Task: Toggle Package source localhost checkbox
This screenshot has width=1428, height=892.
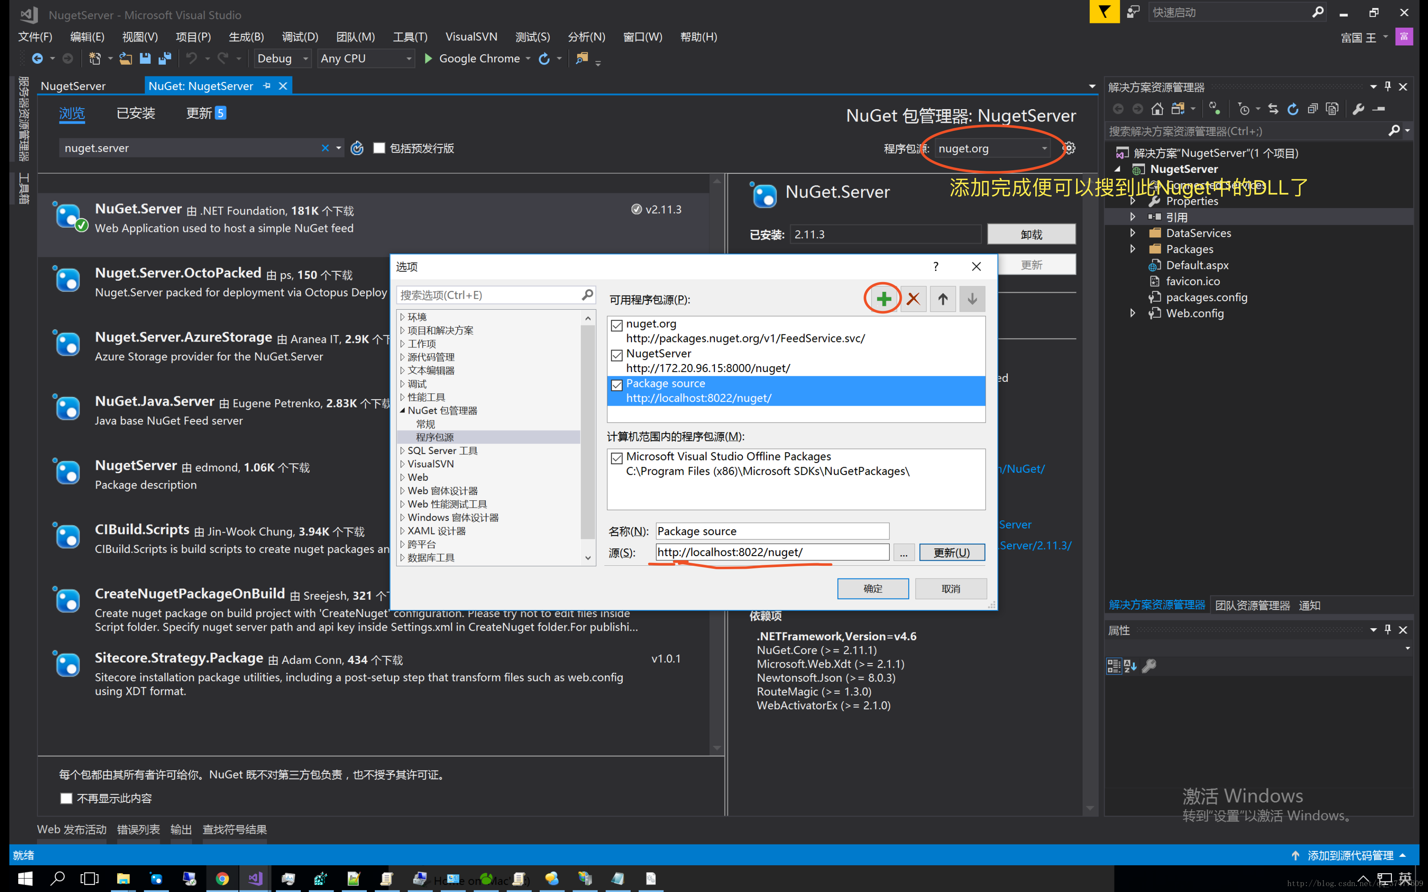Action: point(617,385)
